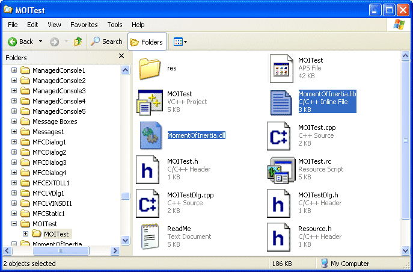Image resolution: width=413 pixels, height=272 pixels.
Task: Open the res folder icon
Action: coord(150,69)
